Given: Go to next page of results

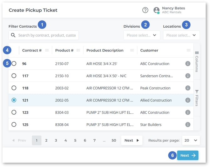Looking at the screenshot, I should point(132,140).
